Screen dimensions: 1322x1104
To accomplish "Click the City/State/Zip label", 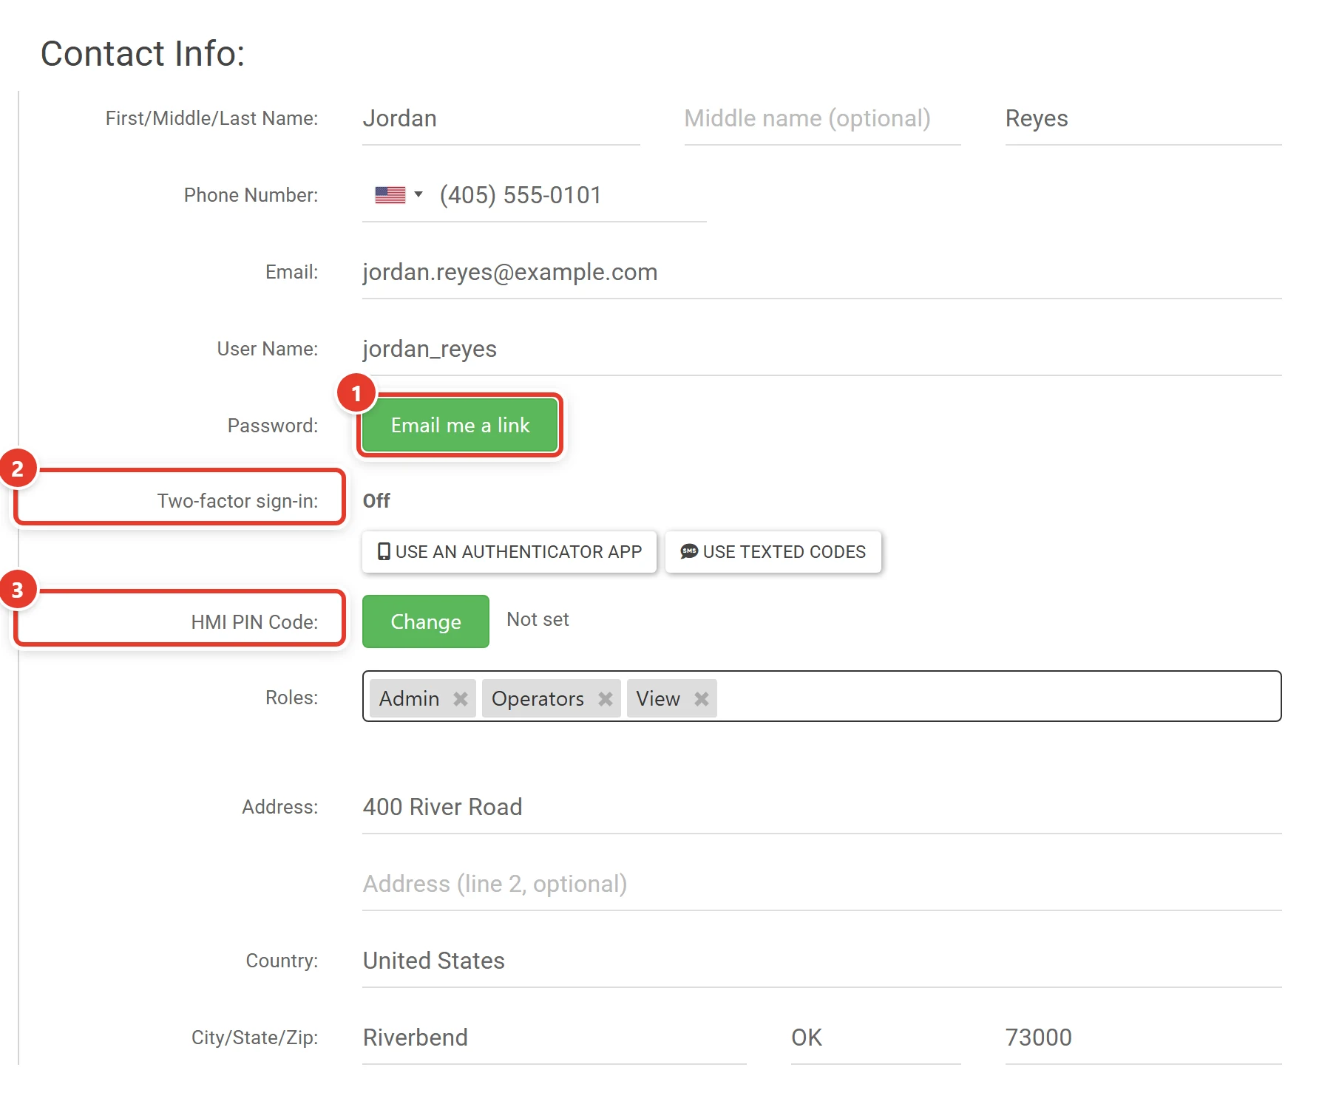I will (255, 1037).
